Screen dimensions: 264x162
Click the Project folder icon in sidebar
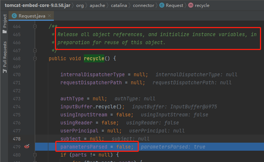(x=5, y=31)
